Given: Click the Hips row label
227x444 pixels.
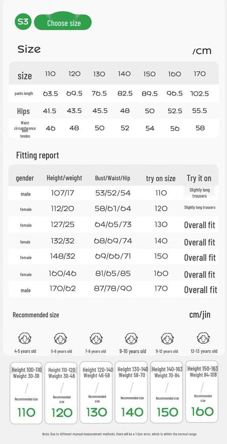Looking at the screenshot, I should coord(23,111).
